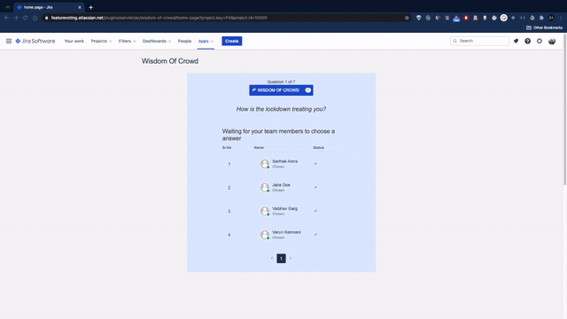Click the white circled checkmark extension icon
Image resolution: width=567 pixels, height=319 pixels.
pos(504,18)
